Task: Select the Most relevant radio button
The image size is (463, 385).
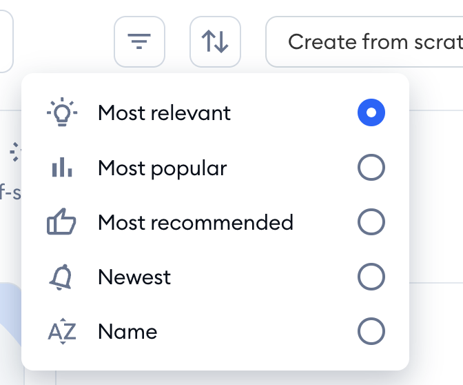Action: coord(371,112)
